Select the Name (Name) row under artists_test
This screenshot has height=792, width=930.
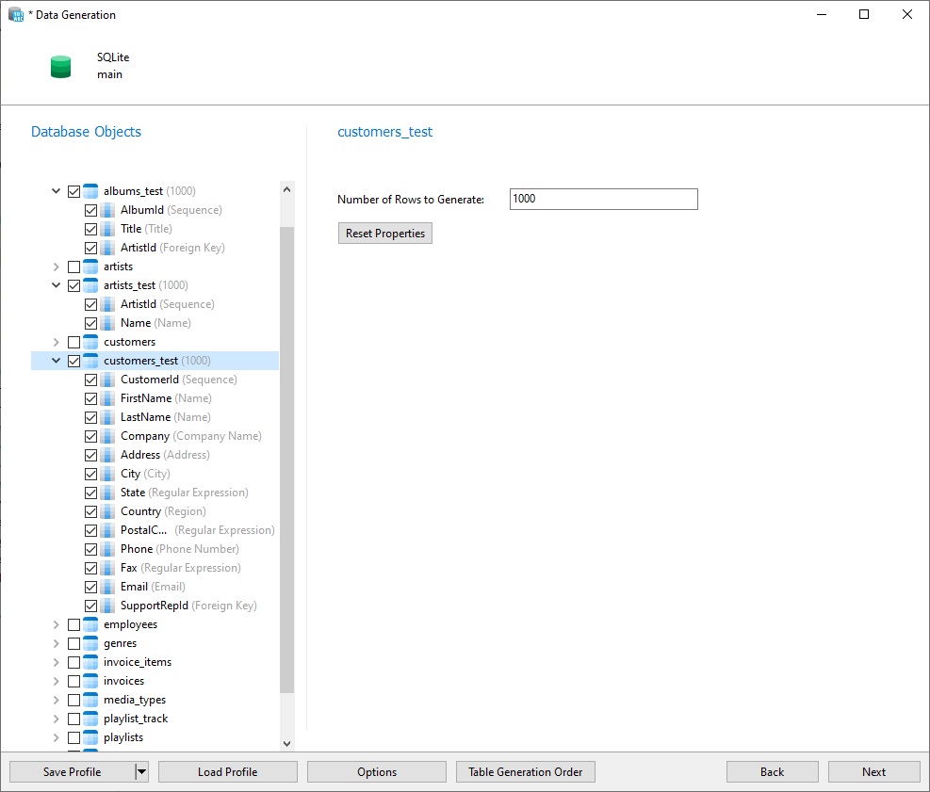pyautogui.click(x=155, y=323)
